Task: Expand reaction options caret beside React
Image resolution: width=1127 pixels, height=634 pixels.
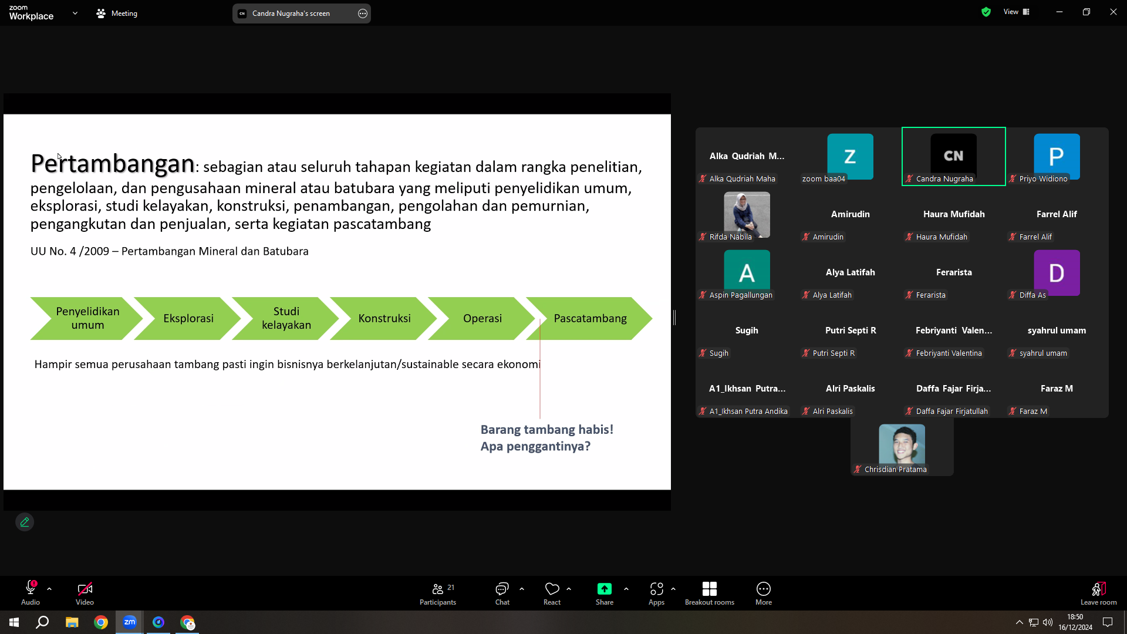Action: (x=569, y=589)
